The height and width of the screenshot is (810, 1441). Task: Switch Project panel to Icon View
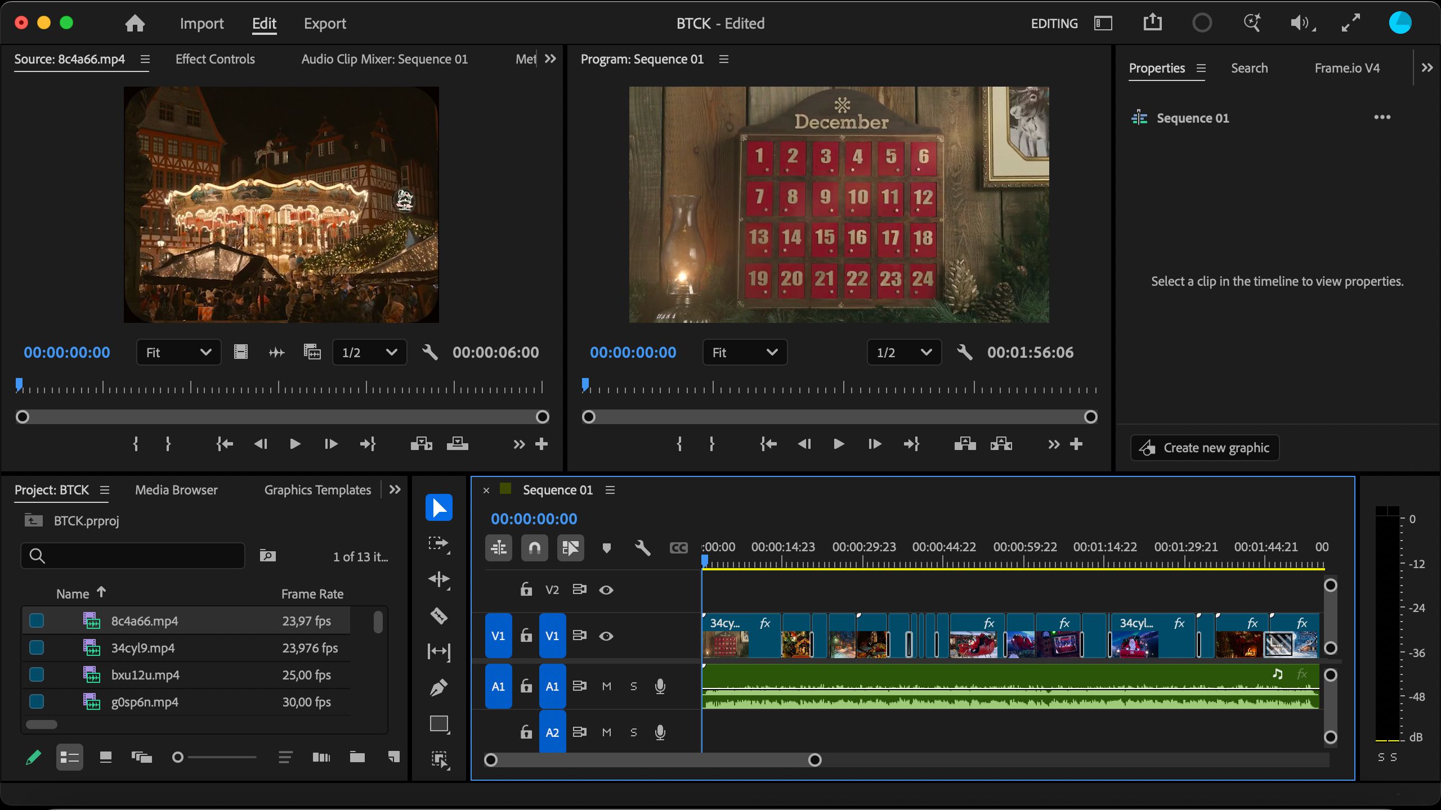(105, 757)
